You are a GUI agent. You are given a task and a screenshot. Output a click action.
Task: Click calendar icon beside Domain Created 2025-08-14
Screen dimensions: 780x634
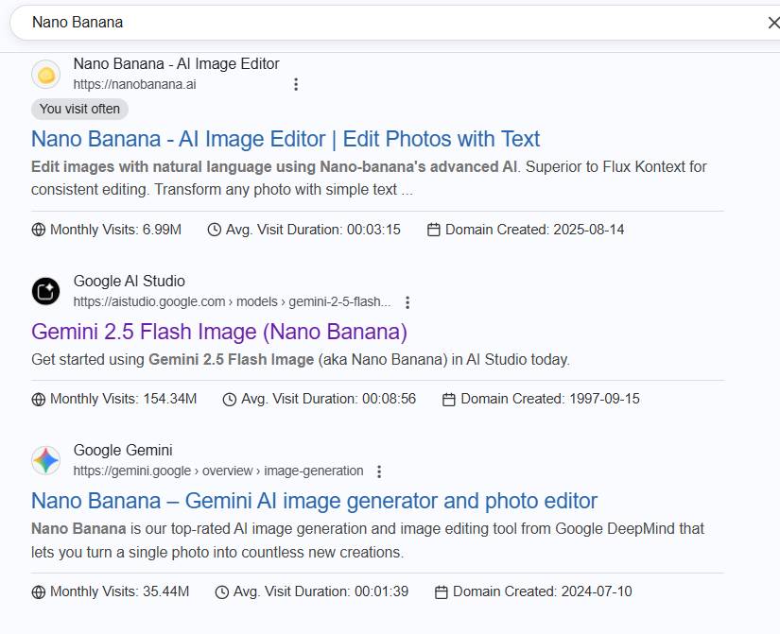(x=434, y=230)
